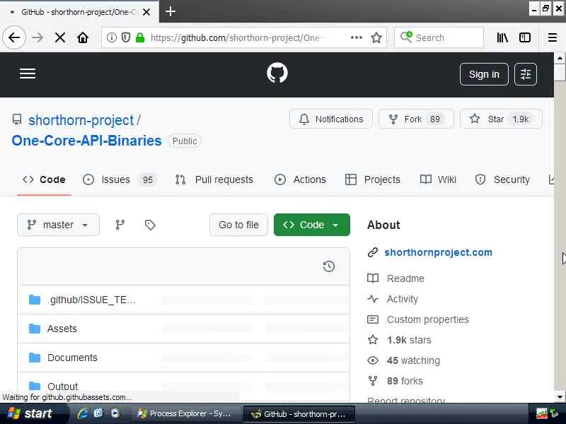View tags icon next to branches
This screenshot has width=566, height=424.
point(150,225)
